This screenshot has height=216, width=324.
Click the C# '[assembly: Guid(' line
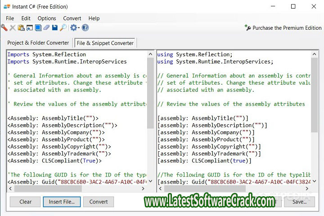tap(234, 182)
